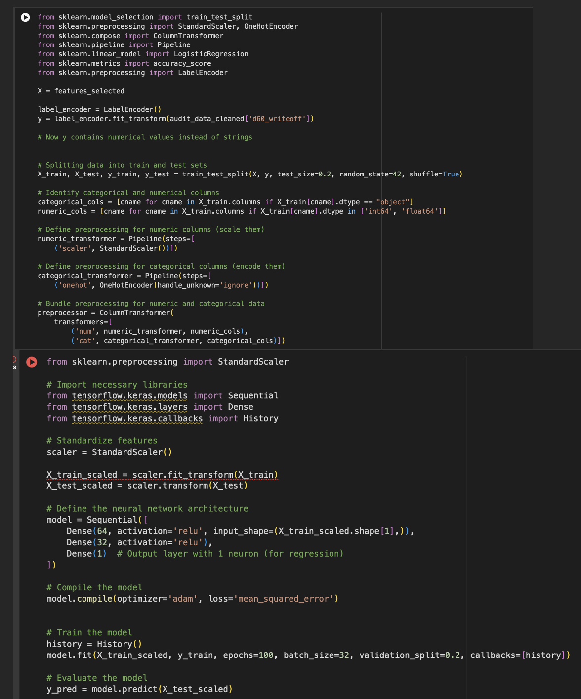Click the model.compile line with adam optimizer

click(192, 598)
